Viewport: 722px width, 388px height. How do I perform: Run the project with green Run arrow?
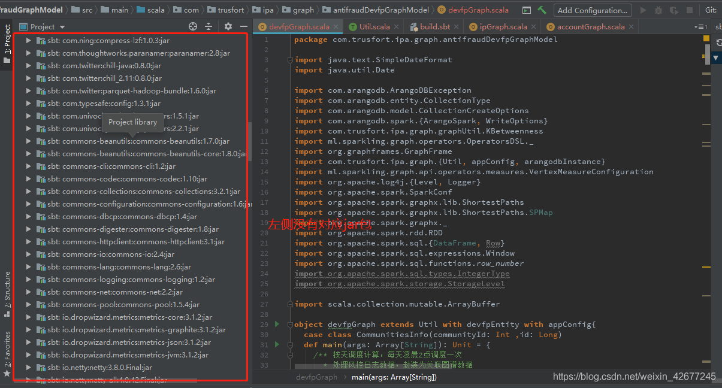(x=642, y=10)
